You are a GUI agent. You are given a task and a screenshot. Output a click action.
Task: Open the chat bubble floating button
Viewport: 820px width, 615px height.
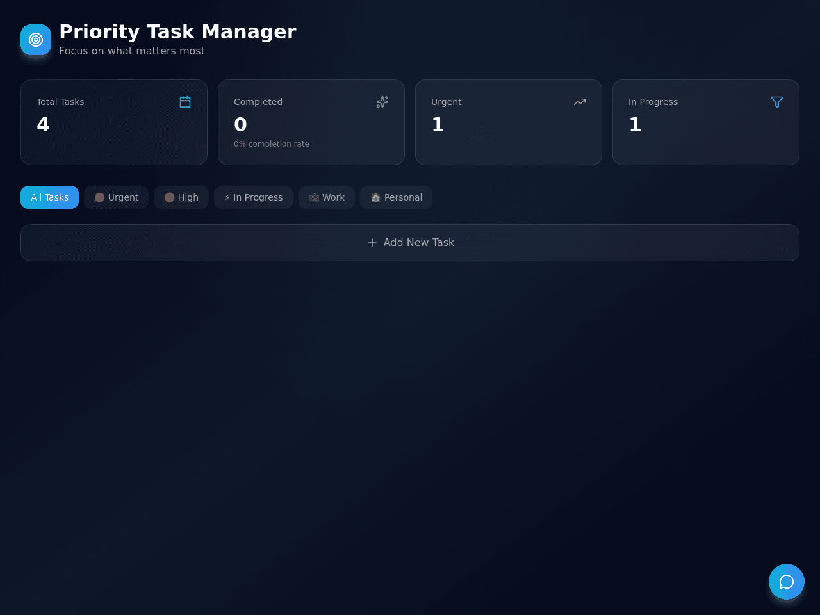click(787, 582)
